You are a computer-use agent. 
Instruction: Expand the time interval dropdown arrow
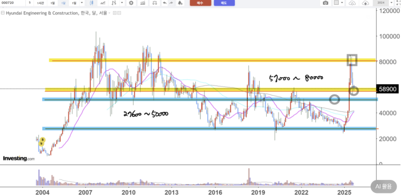pos(82,3)
